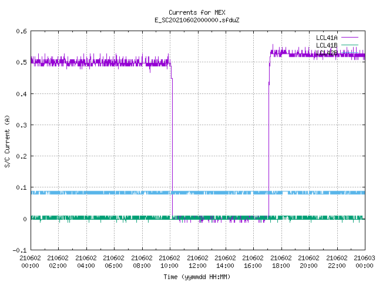Click the 210602 00:00 x-axis tick label
Screen dimensions: 376x282
coord(30,261)
